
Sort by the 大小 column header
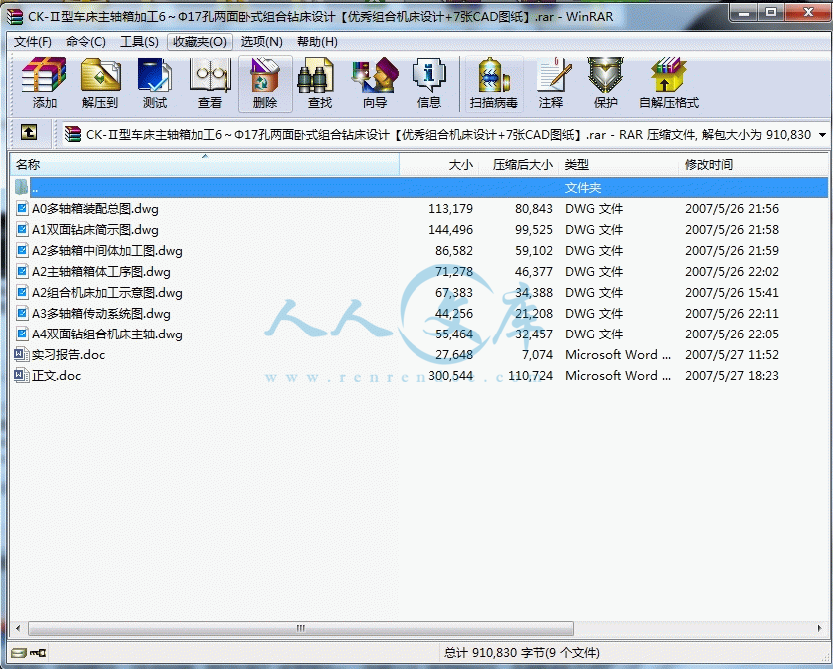coord(439,164)
